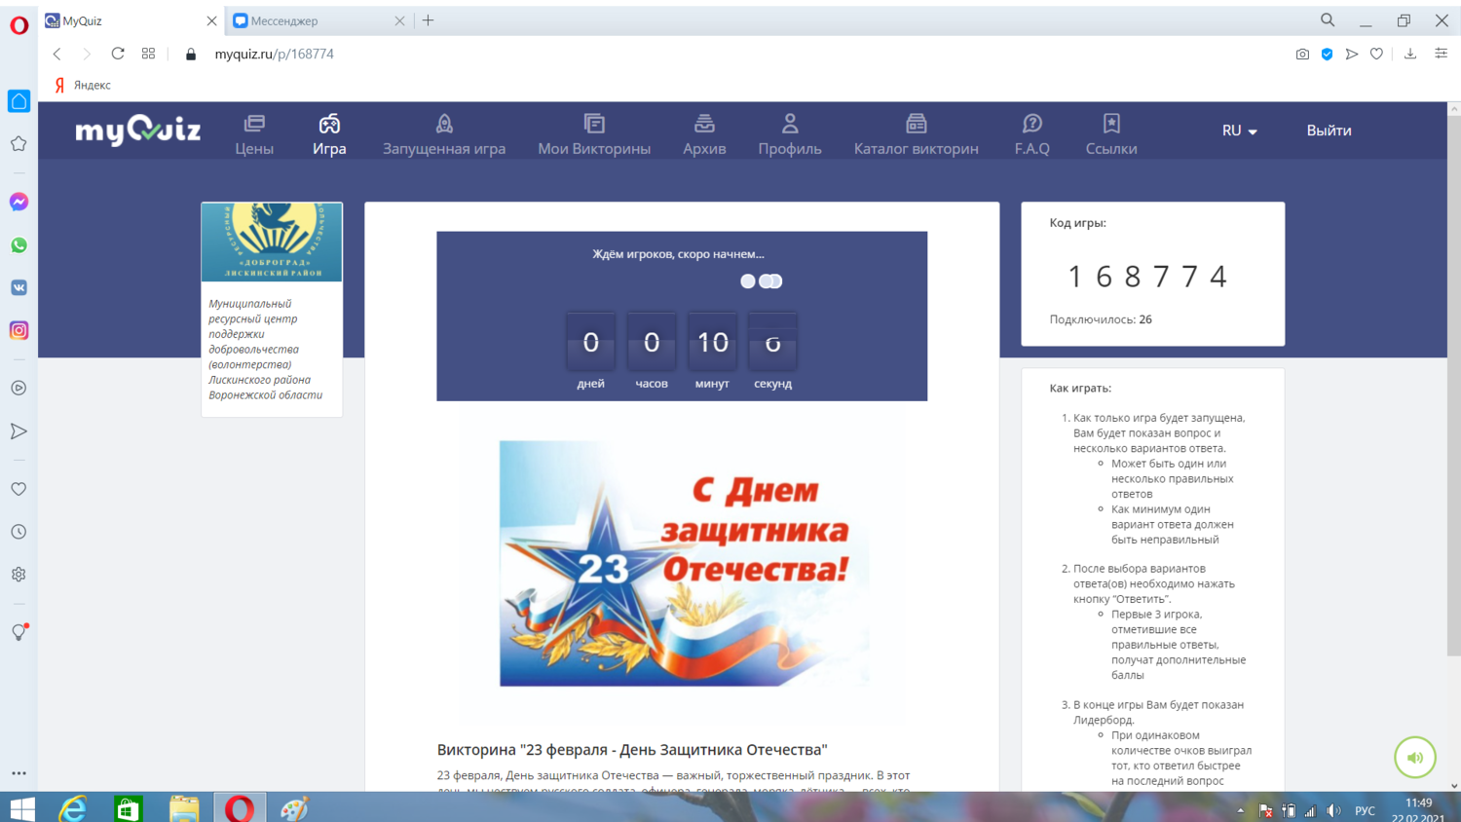Click the browser snapshot camera icon

(1302, 55)
